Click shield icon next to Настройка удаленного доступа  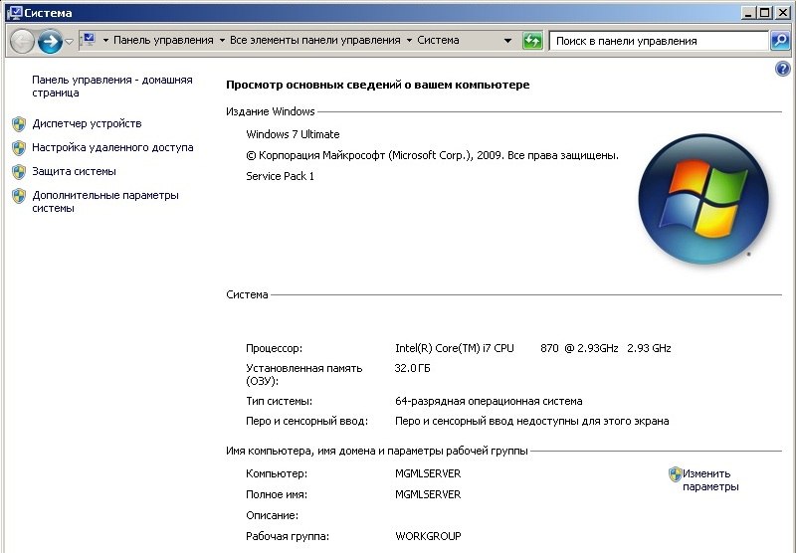tap(18, 147)
